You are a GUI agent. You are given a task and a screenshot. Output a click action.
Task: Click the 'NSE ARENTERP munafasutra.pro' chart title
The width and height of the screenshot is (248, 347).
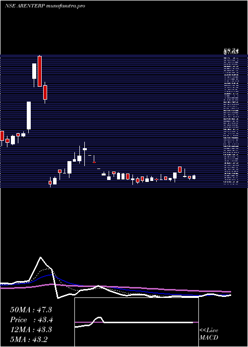click(x=45, y=6)
